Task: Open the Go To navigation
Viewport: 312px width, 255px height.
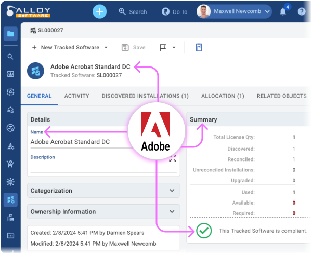Action: click(x=174, y=12)
